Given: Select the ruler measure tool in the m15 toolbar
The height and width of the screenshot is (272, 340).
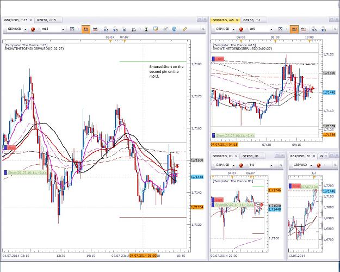Looking at the screenshot, I should (x=185, y=29).
